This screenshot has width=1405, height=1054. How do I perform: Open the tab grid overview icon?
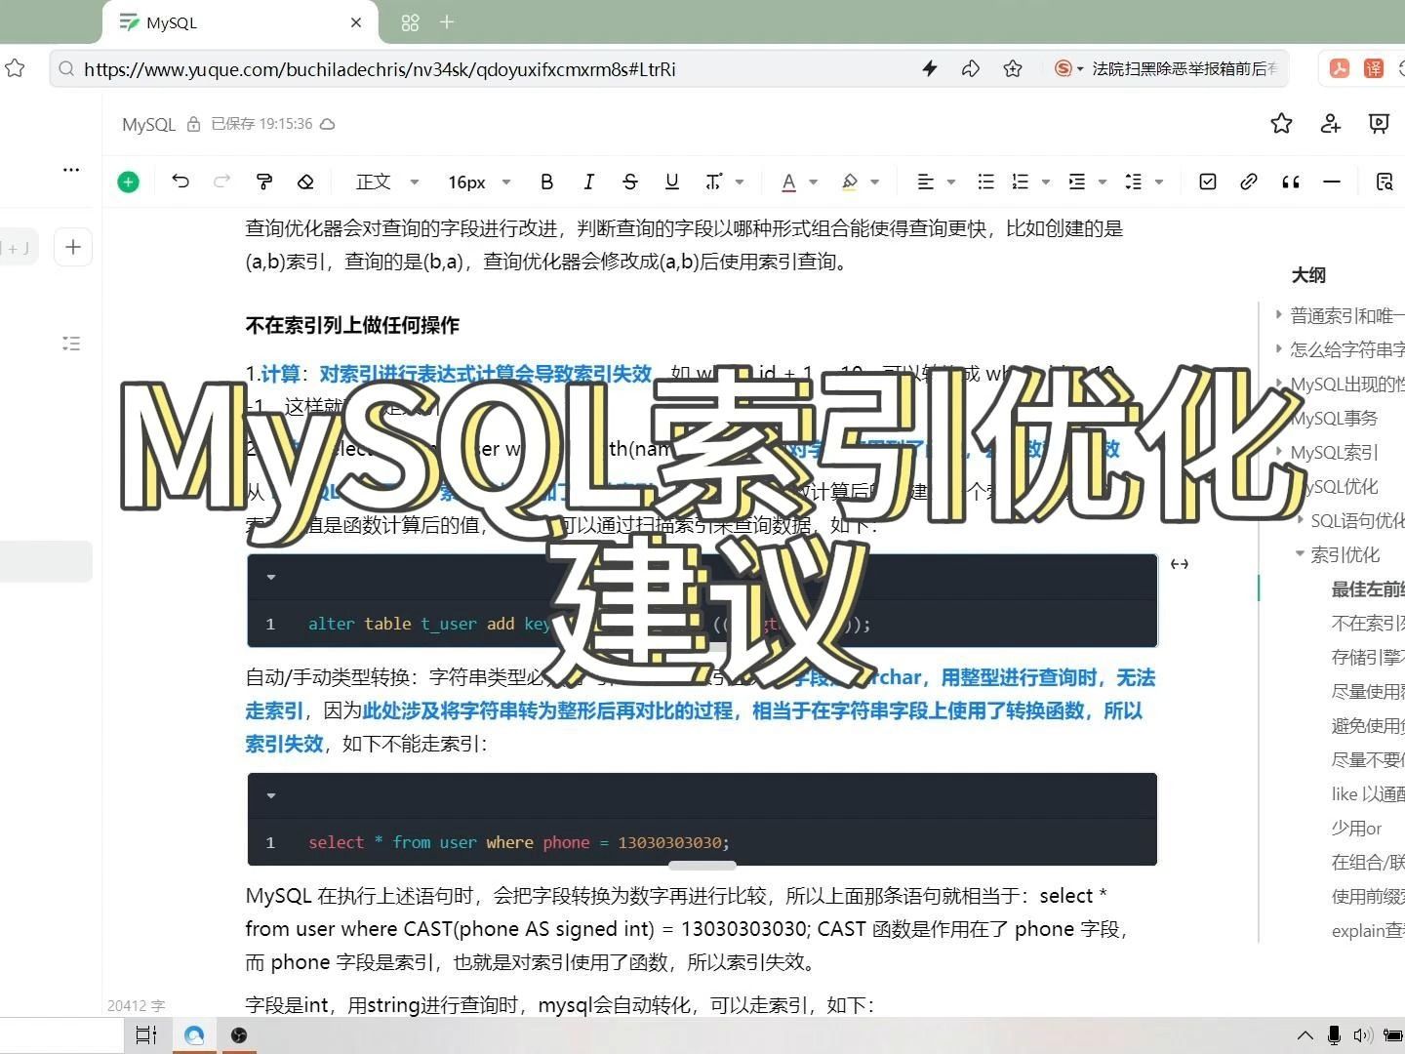(410, 22)
